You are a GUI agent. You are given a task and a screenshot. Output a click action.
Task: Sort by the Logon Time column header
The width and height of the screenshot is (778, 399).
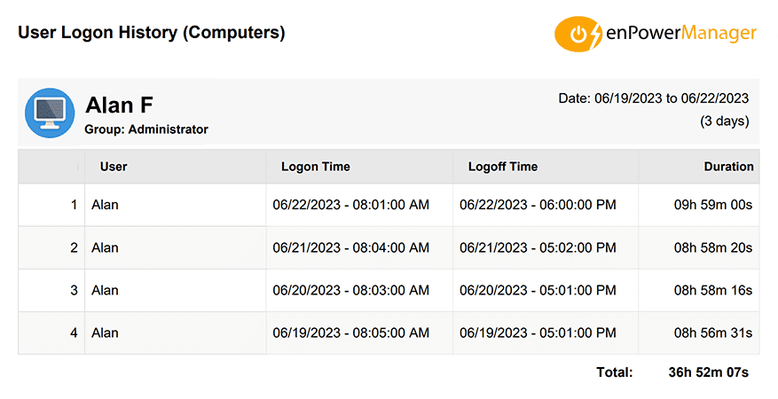pyautogui.click(x=316, y=167)
